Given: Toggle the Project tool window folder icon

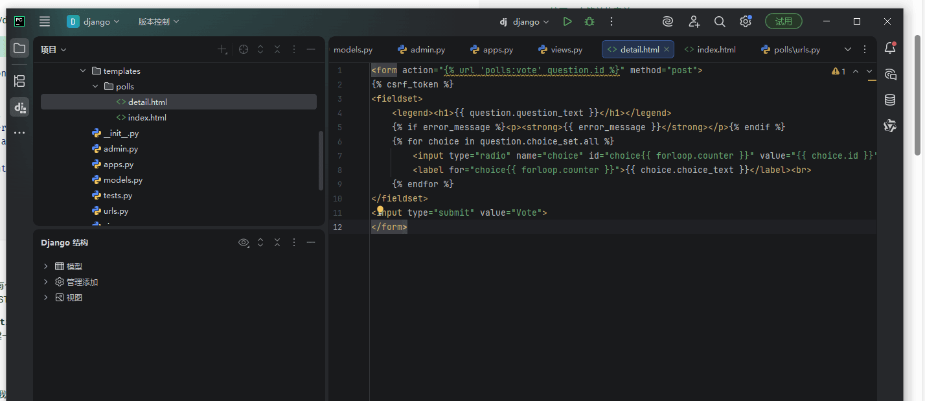Looking at the screenshot, I should (19, 48).
